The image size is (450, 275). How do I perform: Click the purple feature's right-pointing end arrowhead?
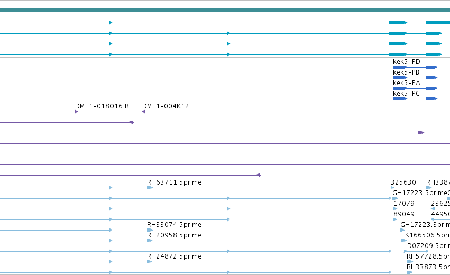click(421, 133)
